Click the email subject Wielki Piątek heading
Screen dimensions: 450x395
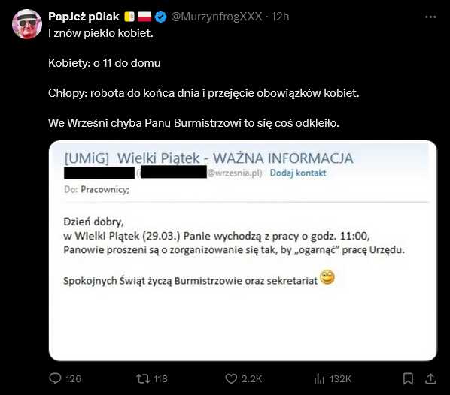pyautogui.click(x=208, y=158)
